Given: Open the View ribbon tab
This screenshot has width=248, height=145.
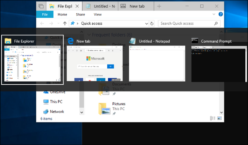Looking at the screenshot, I should 97,14.
